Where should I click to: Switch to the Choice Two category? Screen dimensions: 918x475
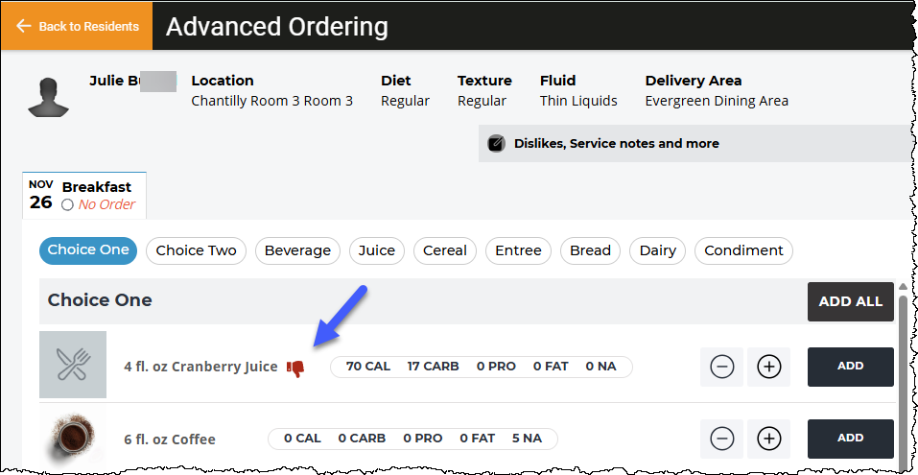(x=196, y=250)
